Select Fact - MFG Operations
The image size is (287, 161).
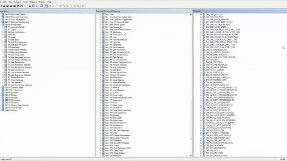tap(113, 140)
